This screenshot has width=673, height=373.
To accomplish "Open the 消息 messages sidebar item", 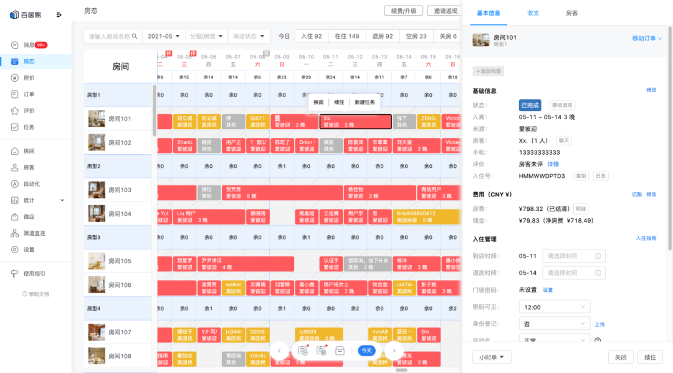I will (x=29, y=45).
